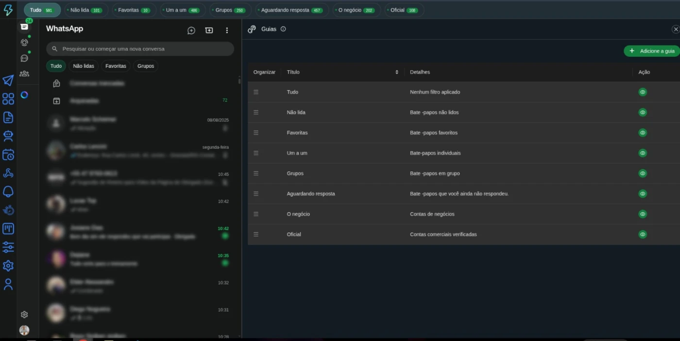
Task: Toggle the eye icon for O negócio
Action: tap(643, 214)
